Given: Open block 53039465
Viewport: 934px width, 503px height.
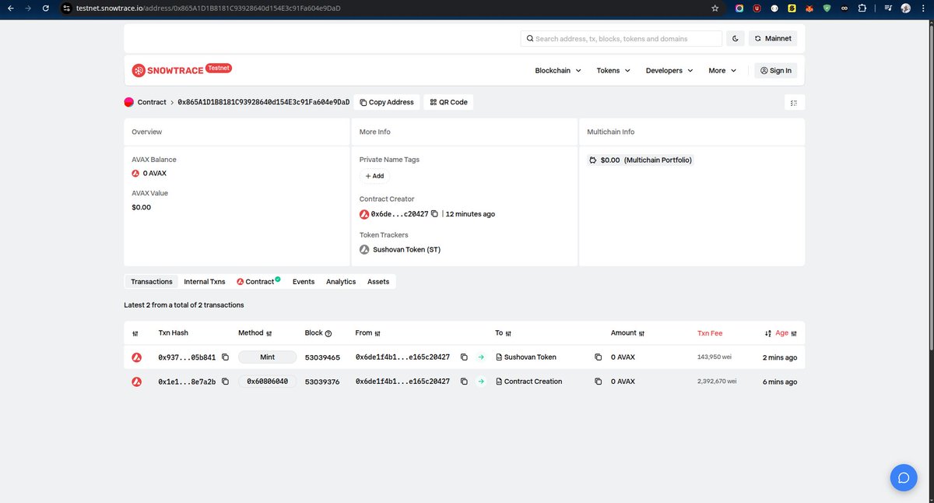Looking at the screenshot, I should tap(322, 357).
